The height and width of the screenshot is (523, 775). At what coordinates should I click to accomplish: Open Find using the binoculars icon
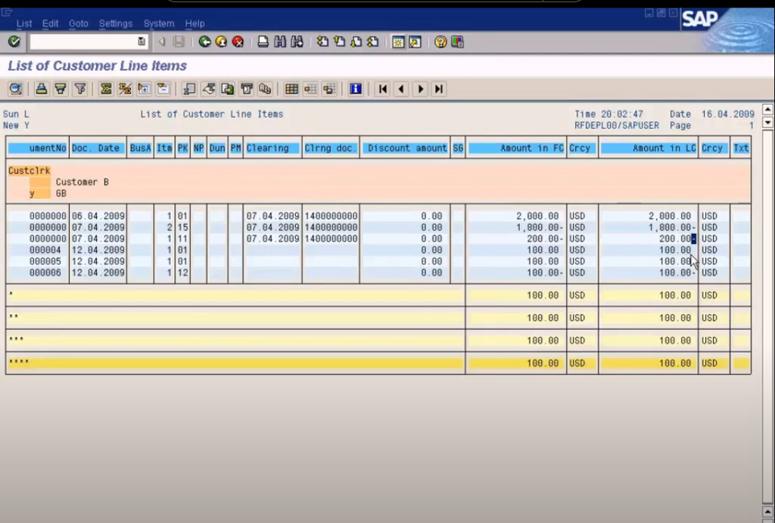click(280, 42)
